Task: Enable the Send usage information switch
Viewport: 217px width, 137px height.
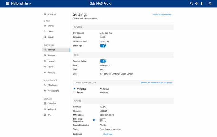Action: point(103,120)
